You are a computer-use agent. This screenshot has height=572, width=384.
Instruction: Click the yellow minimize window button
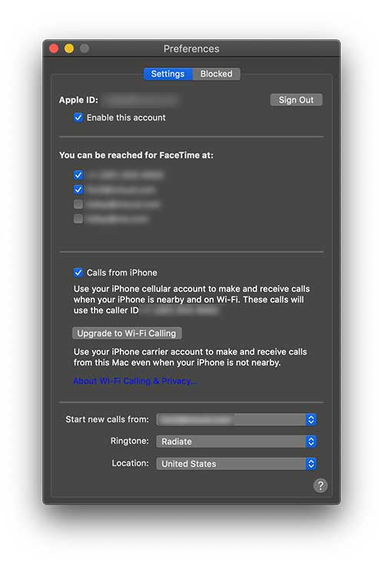pyautogui.click(x=69, y=48)
